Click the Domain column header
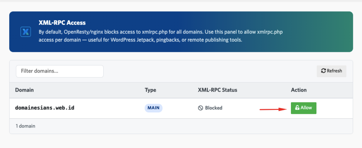The image size is (362, 148). tap(24, 90)
